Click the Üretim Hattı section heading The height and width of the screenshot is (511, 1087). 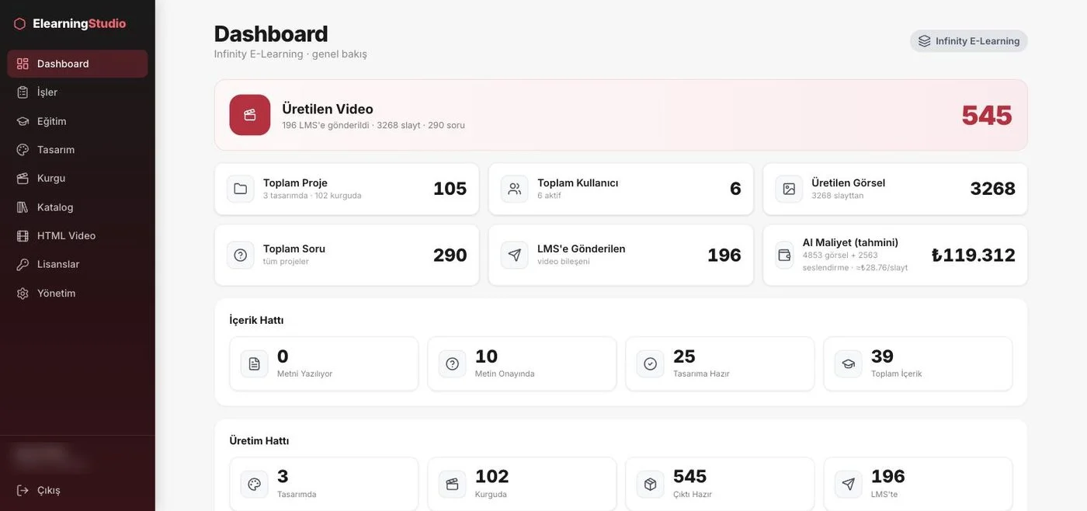tap(259, 441)
